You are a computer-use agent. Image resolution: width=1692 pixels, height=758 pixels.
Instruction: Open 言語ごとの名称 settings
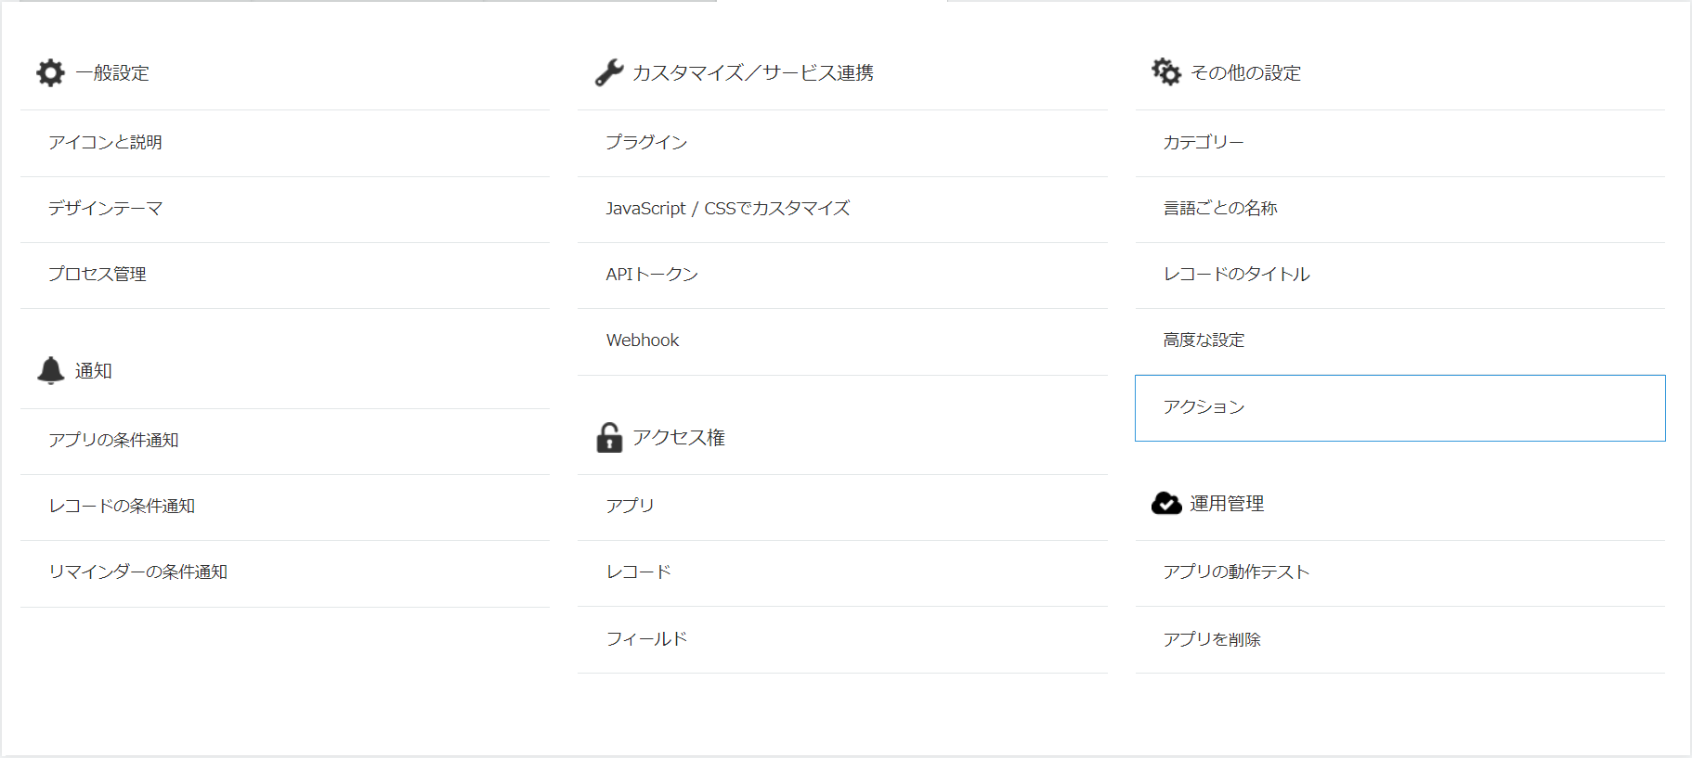tap(1399, 209)
